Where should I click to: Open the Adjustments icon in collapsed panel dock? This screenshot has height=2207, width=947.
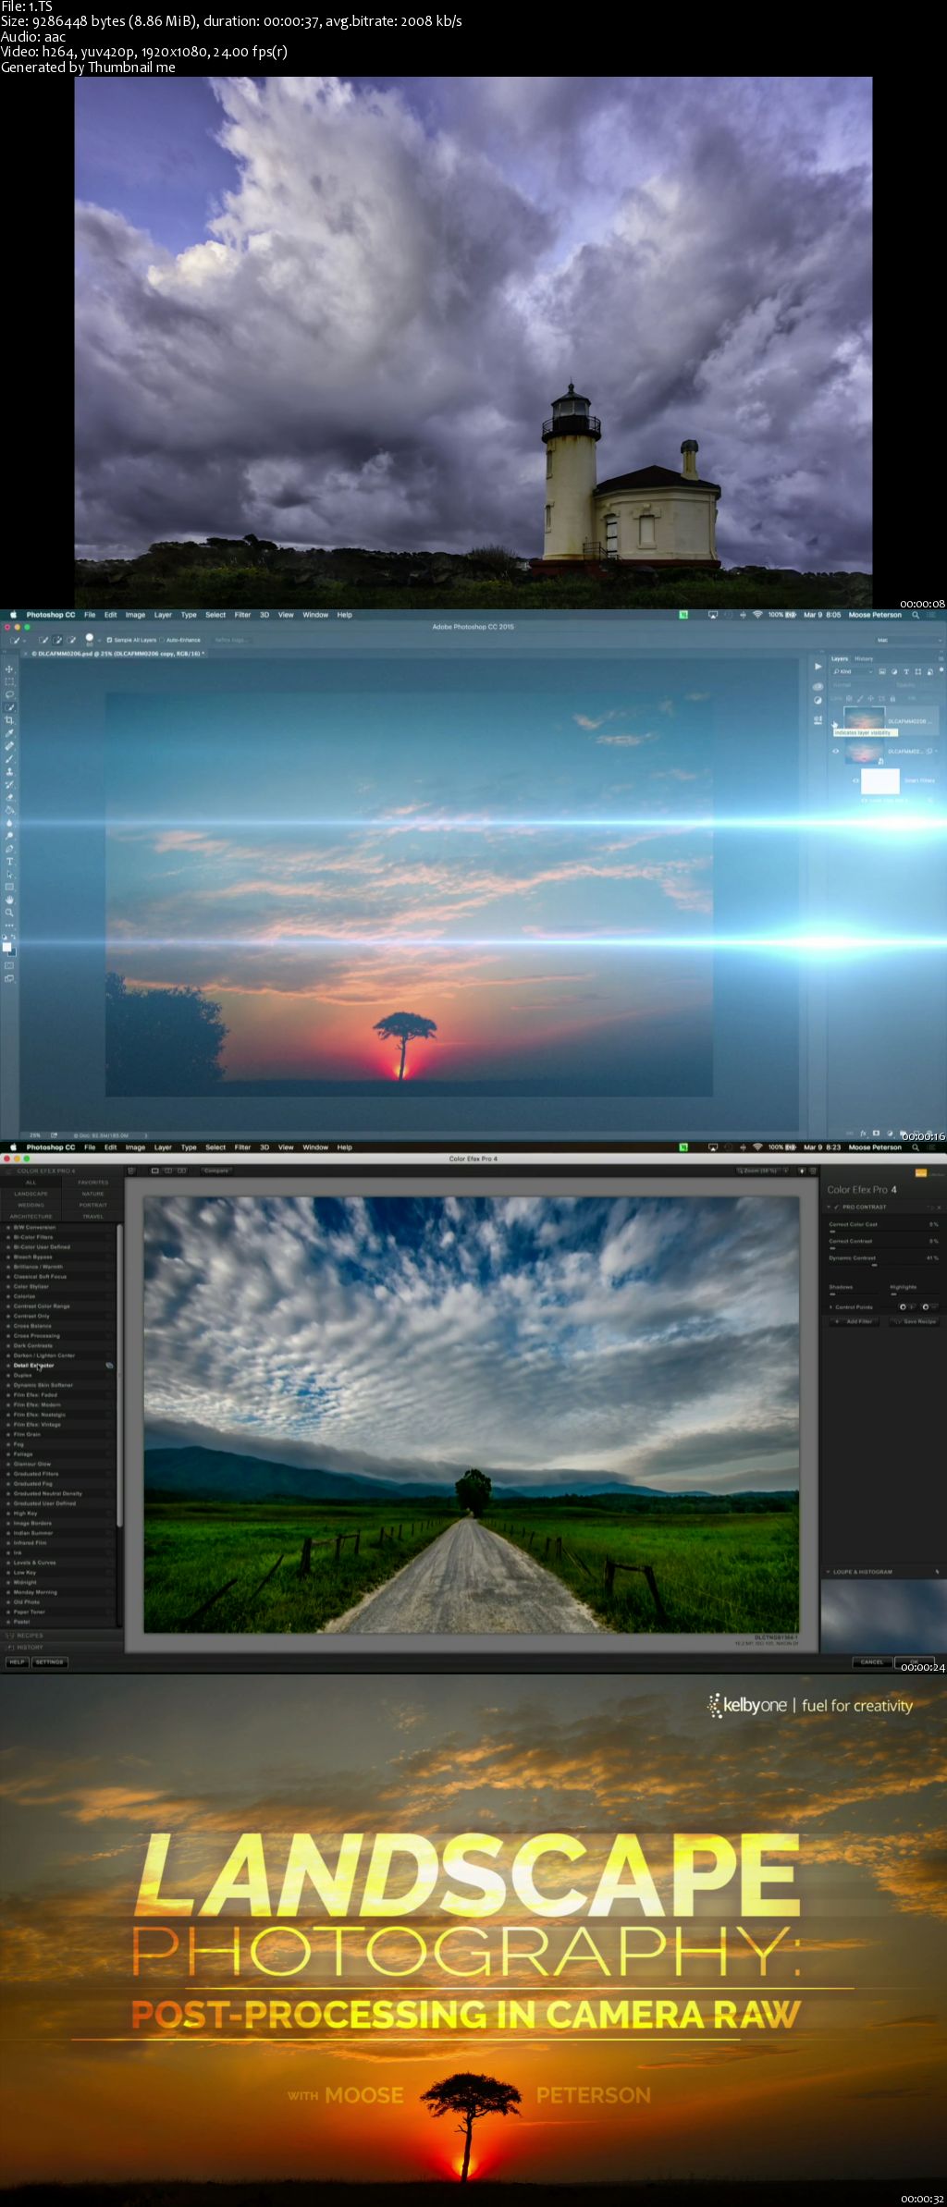818,700
